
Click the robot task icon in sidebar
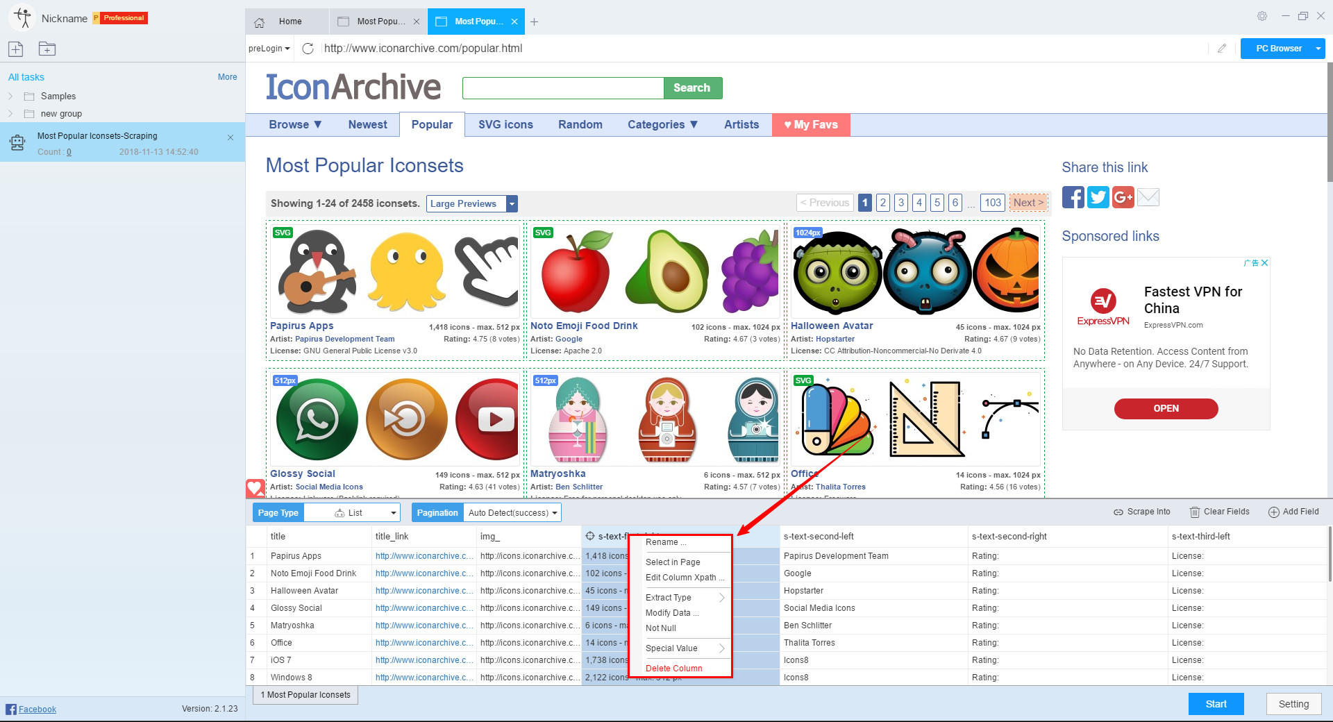pos(17,143)
